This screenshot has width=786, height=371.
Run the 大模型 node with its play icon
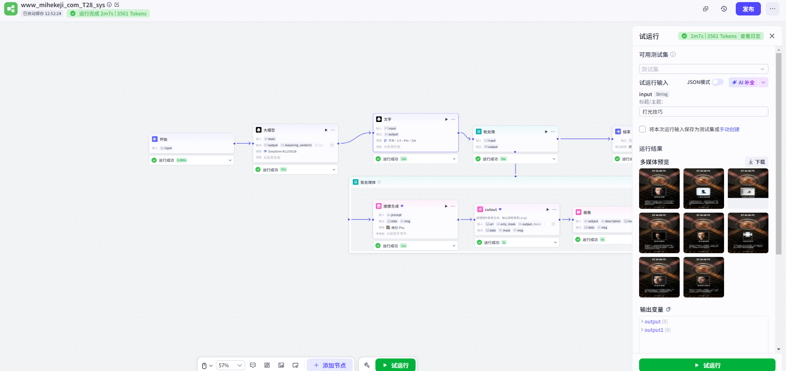click(326, 130)
